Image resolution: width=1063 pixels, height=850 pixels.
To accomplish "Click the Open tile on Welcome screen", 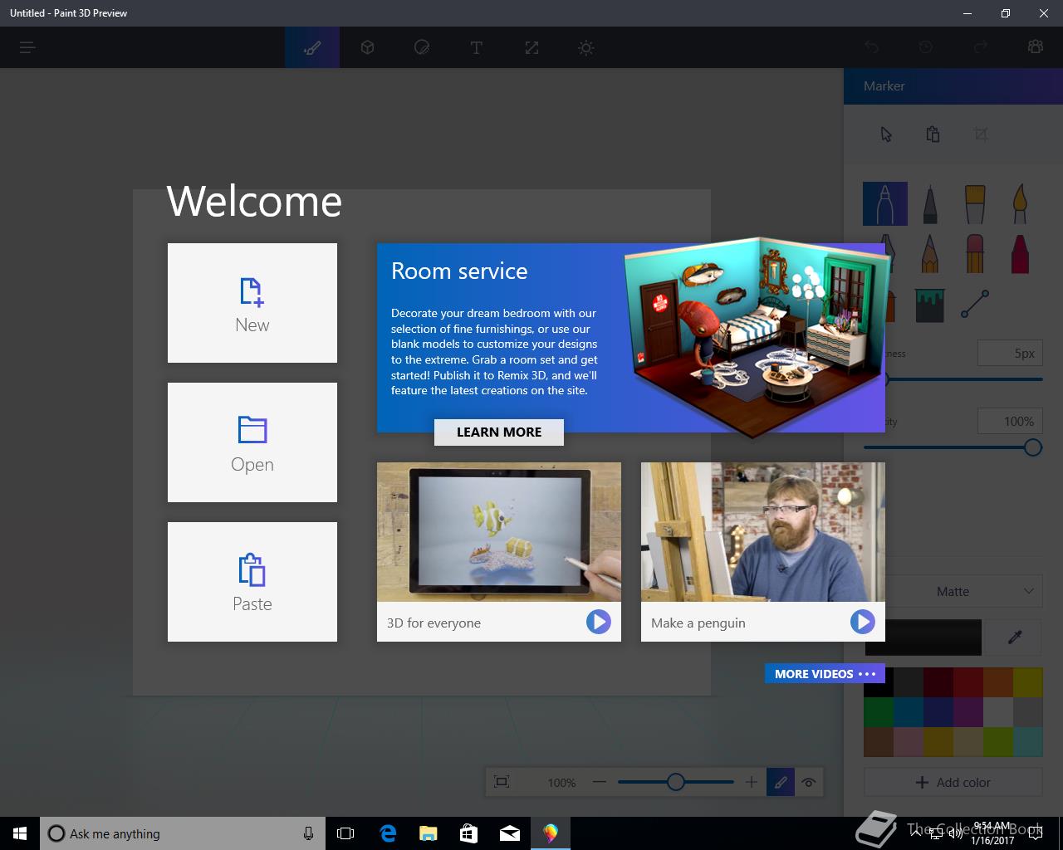I will point(252,442).
